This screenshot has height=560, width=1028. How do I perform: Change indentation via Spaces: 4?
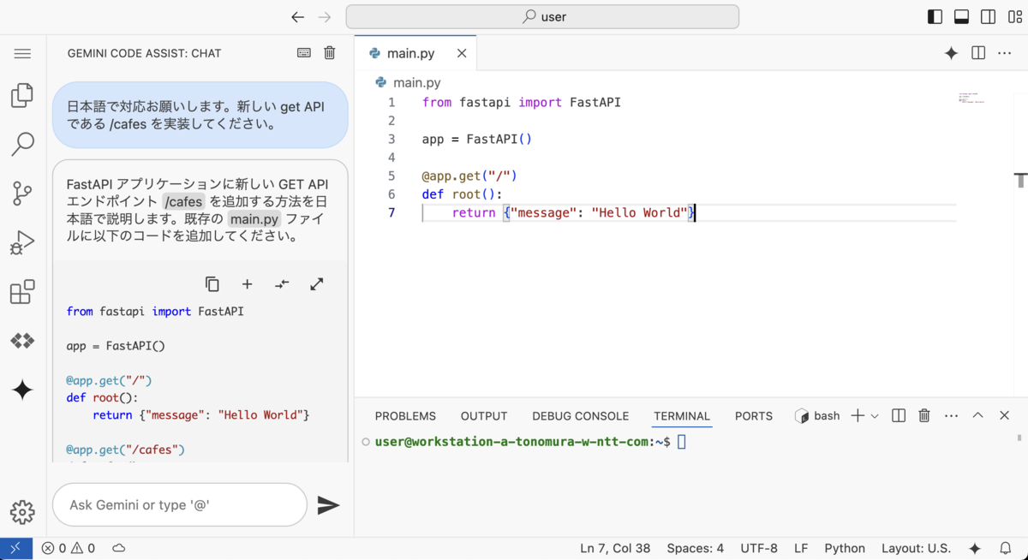coord(696,548)
